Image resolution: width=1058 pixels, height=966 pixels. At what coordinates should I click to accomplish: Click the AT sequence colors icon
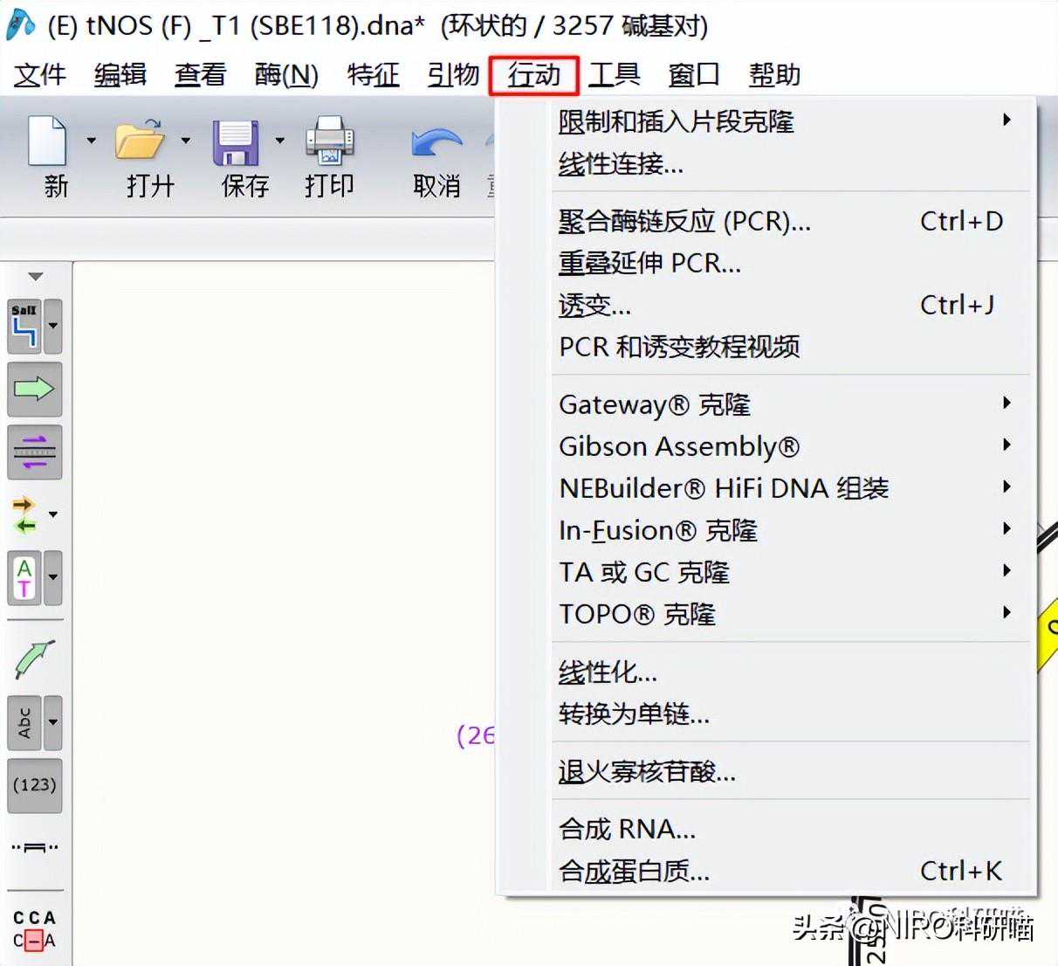[25, 577]
